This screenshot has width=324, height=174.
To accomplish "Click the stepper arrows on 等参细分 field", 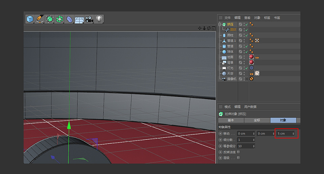I will 254,146.
